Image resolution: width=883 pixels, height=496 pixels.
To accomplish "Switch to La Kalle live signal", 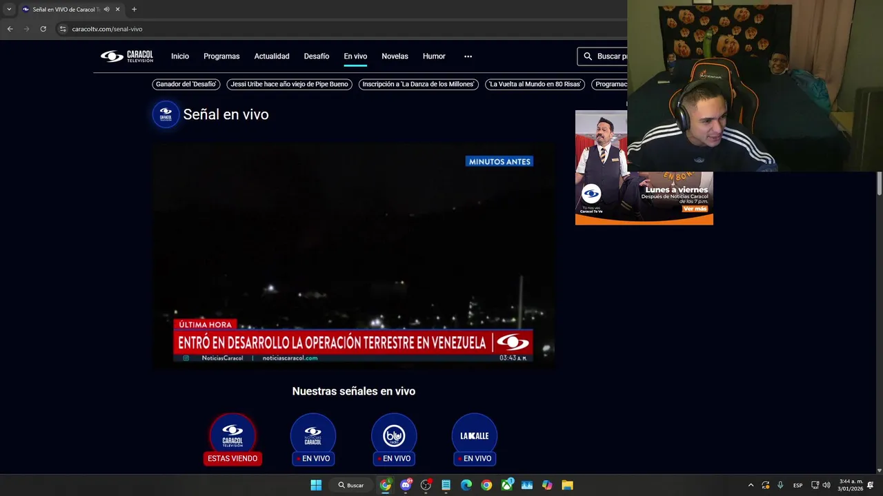I will 475,439.
